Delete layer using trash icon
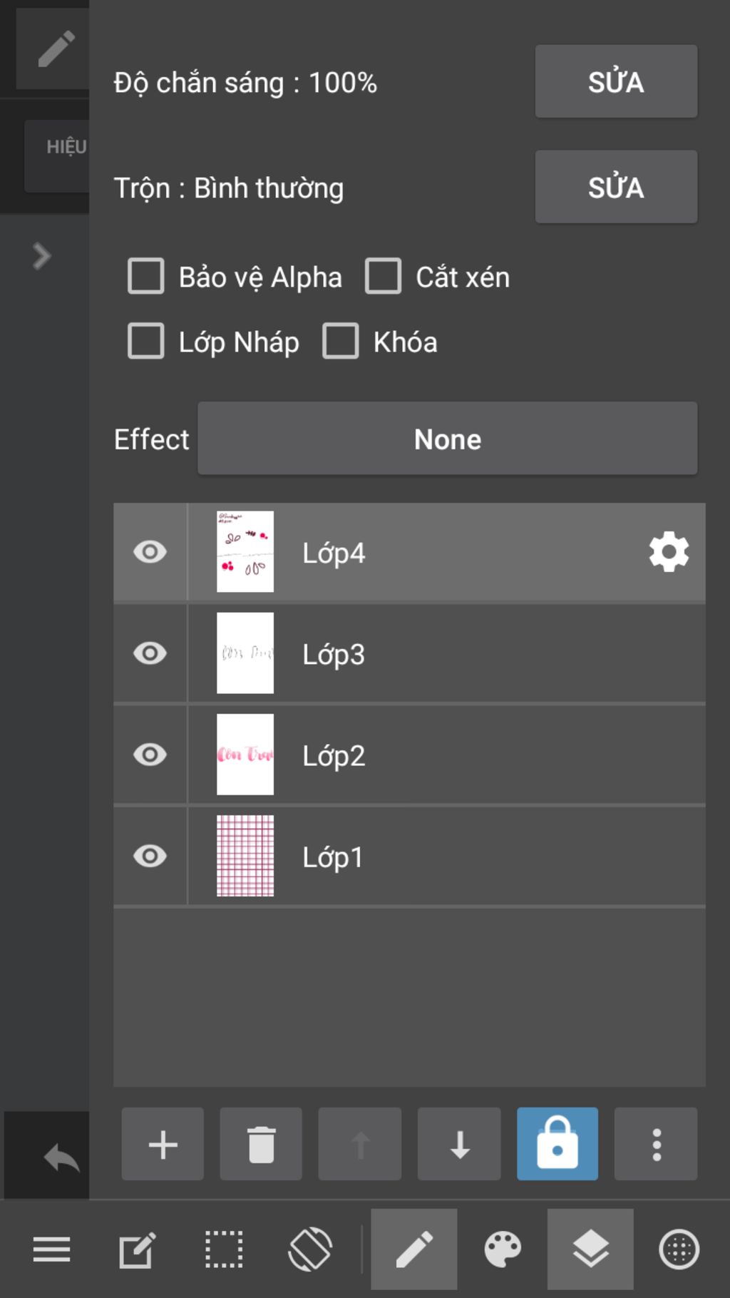 pyautogui.click(x=261, y=1144)
